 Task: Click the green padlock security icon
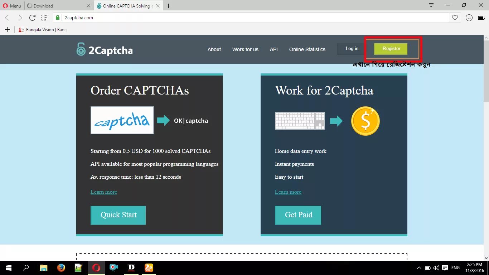(57, 18)
